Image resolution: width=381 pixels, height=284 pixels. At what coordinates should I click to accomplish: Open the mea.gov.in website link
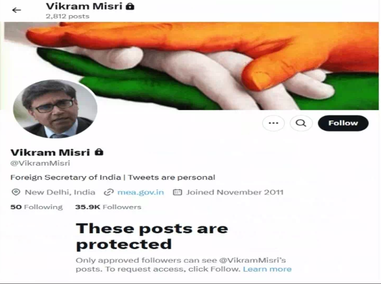[140, 192]
